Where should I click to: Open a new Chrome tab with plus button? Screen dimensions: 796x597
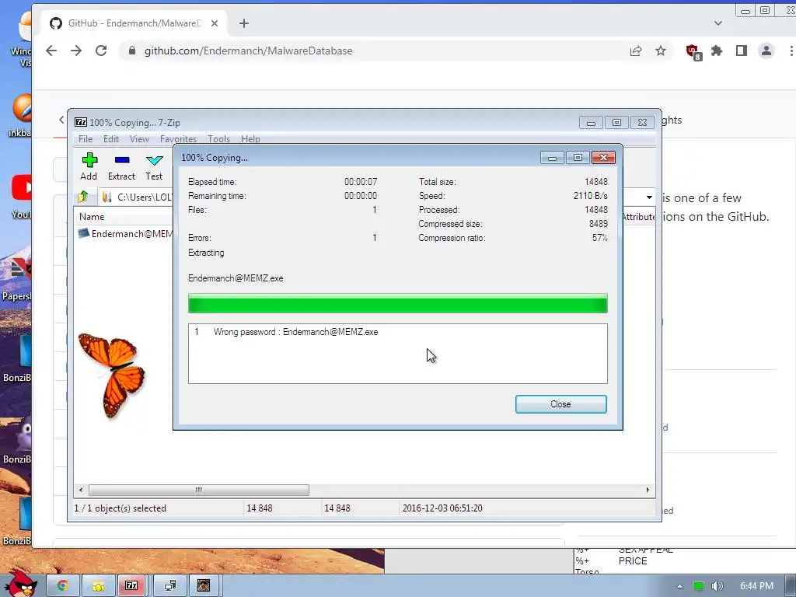[x=244, y=23]
